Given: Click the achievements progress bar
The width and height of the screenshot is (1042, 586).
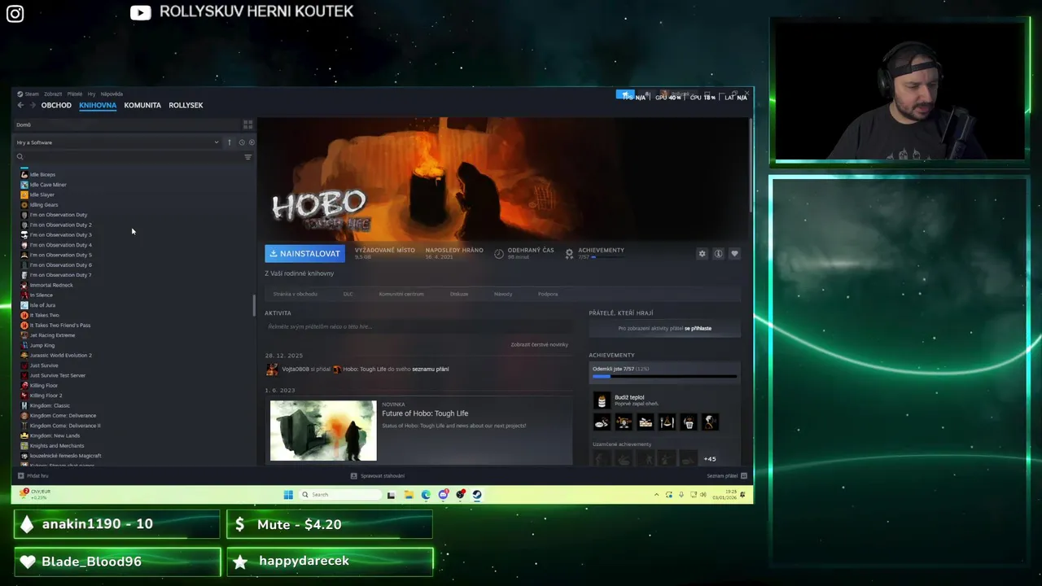Looking at the screenshot, I should (664, 376).
